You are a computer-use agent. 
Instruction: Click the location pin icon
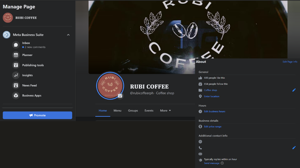200,96
